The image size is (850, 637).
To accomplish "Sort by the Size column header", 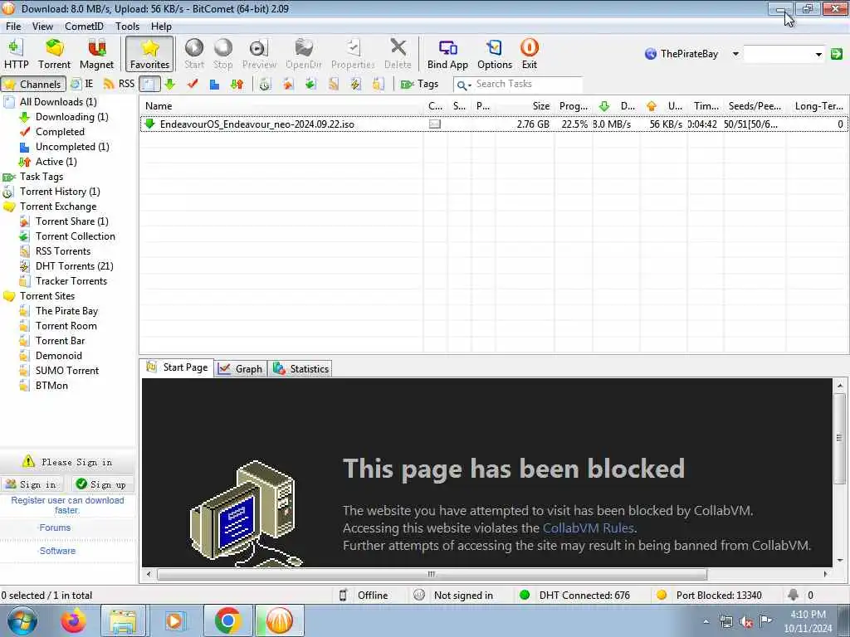I will point(525,106).
